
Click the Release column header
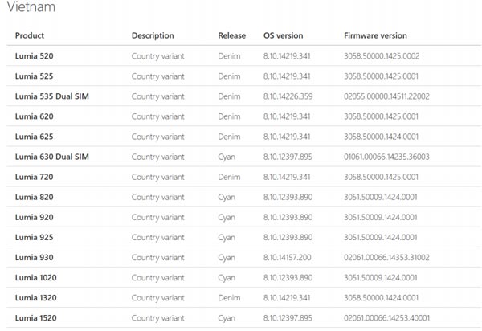point(232,35)
